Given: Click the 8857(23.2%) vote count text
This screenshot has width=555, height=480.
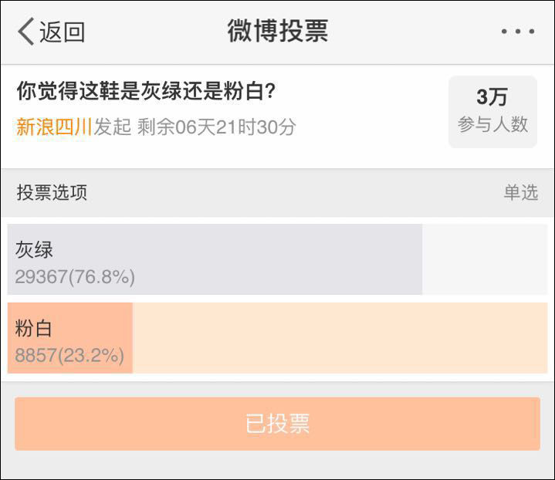Looking at the screenshot, I should [x=69, y=356].
